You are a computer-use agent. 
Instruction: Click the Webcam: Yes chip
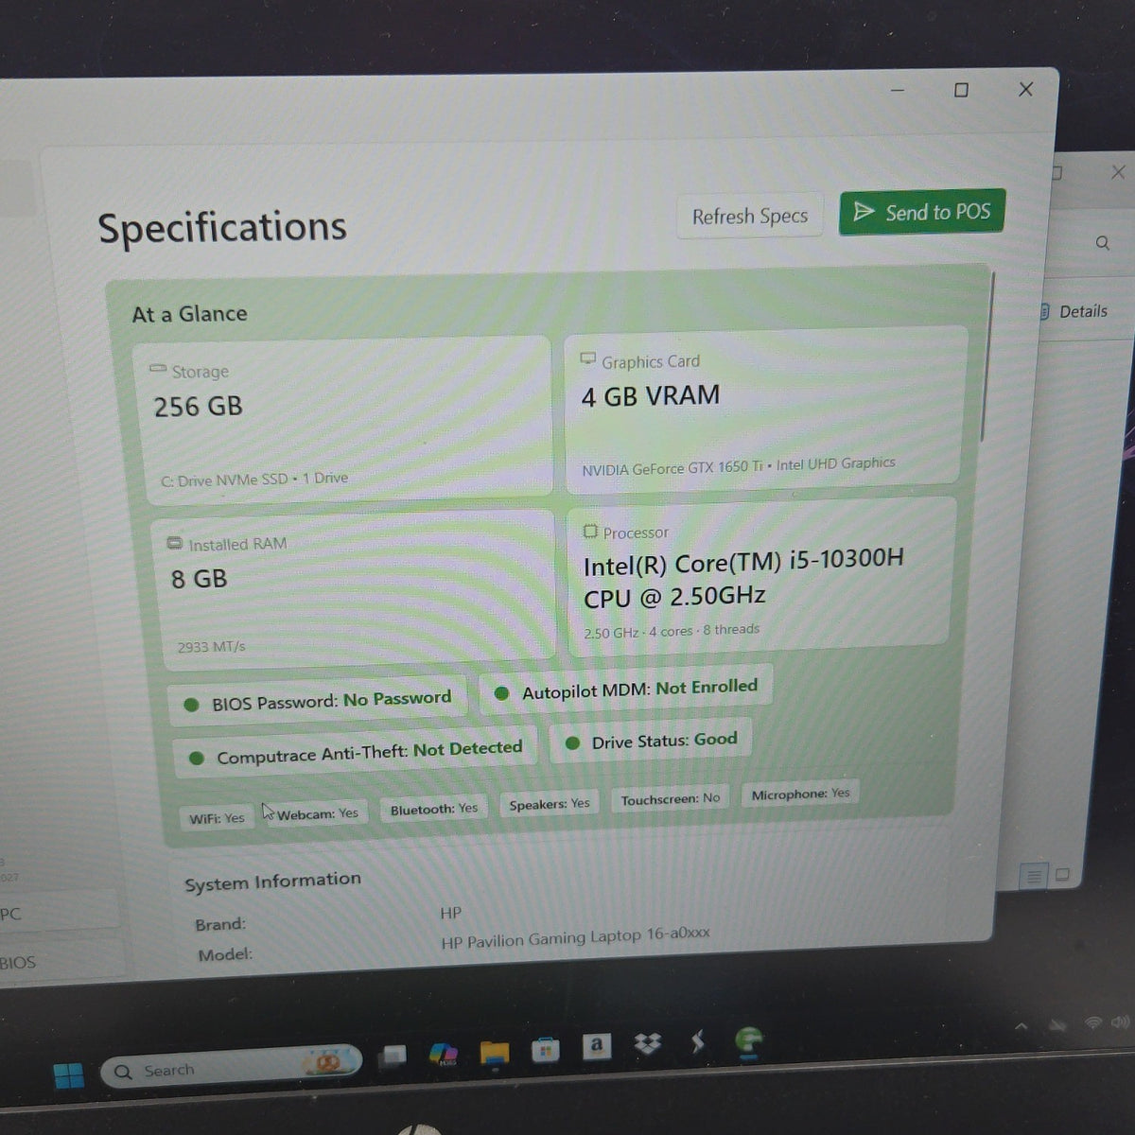[x=317, y=813]
